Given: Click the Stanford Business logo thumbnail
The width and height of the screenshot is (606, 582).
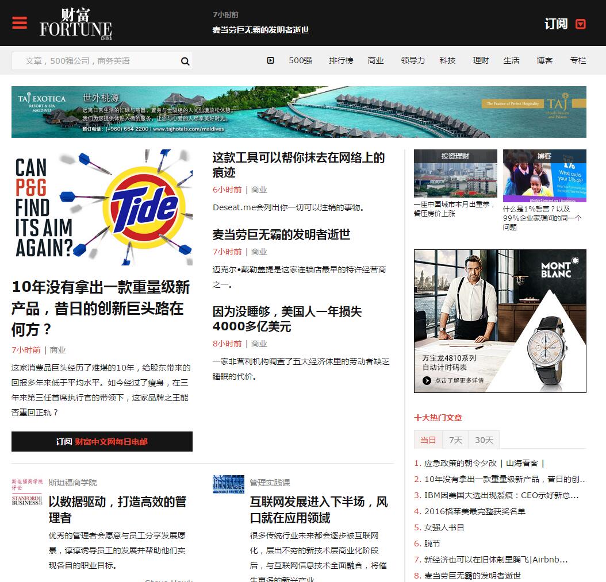Looking at the screenshot, I should point(27,492).
